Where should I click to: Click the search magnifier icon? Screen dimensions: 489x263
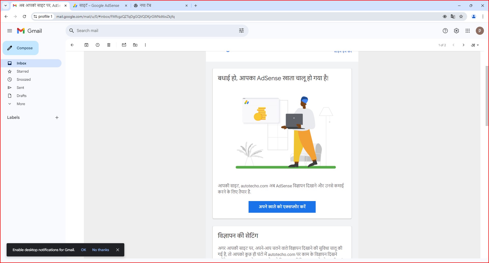pos(72,30)
